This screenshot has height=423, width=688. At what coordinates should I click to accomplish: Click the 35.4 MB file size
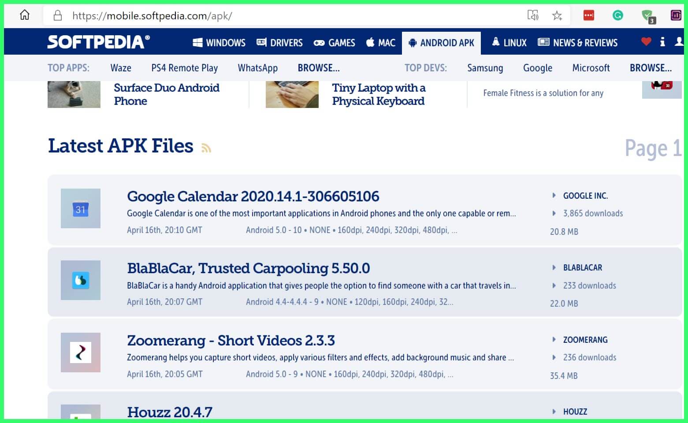pos(564,376)
